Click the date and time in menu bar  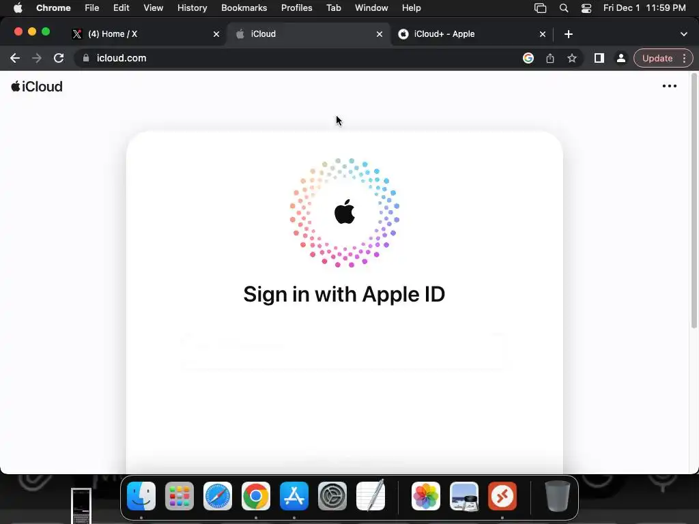click(x=644, y=8)
